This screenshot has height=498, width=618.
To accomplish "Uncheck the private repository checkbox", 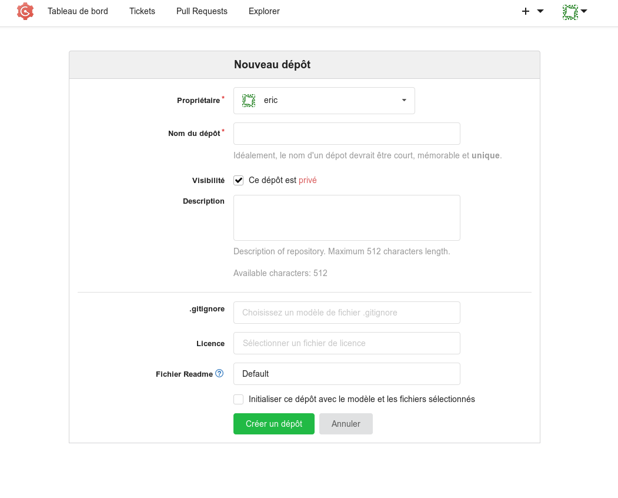I will [239, 181].
